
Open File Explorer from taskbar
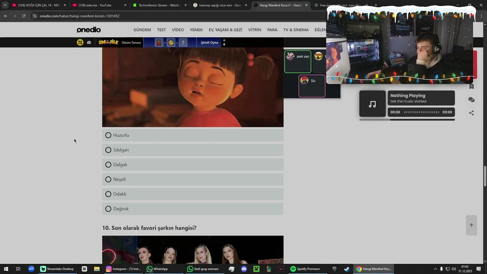[x=97, y=269]
